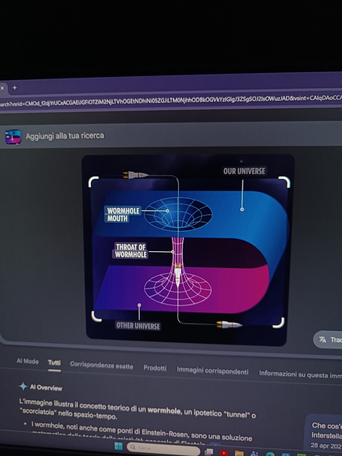
Task: Open File Explorer from the taskbar
Action: click(239, 453)
